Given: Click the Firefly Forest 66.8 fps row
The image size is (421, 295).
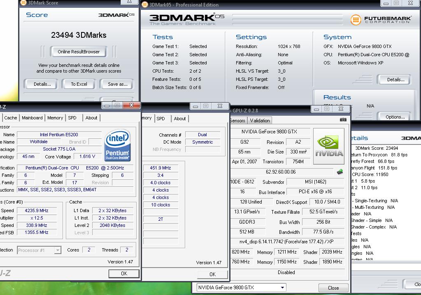Looking at the screenshot, I should click(373, 161).
